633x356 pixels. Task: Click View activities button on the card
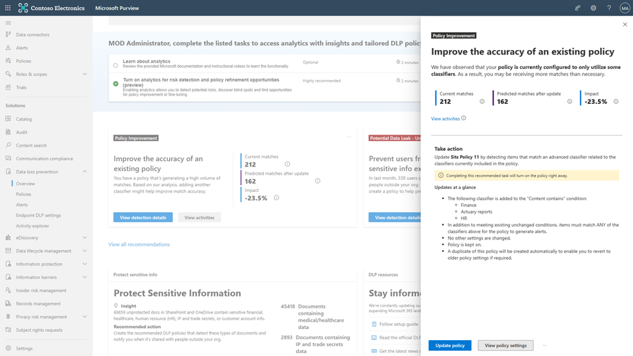pyautogui.click(x=200, y=217)
